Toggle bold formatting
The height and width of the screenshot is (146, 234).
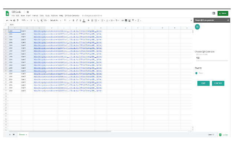coord(73,20)
